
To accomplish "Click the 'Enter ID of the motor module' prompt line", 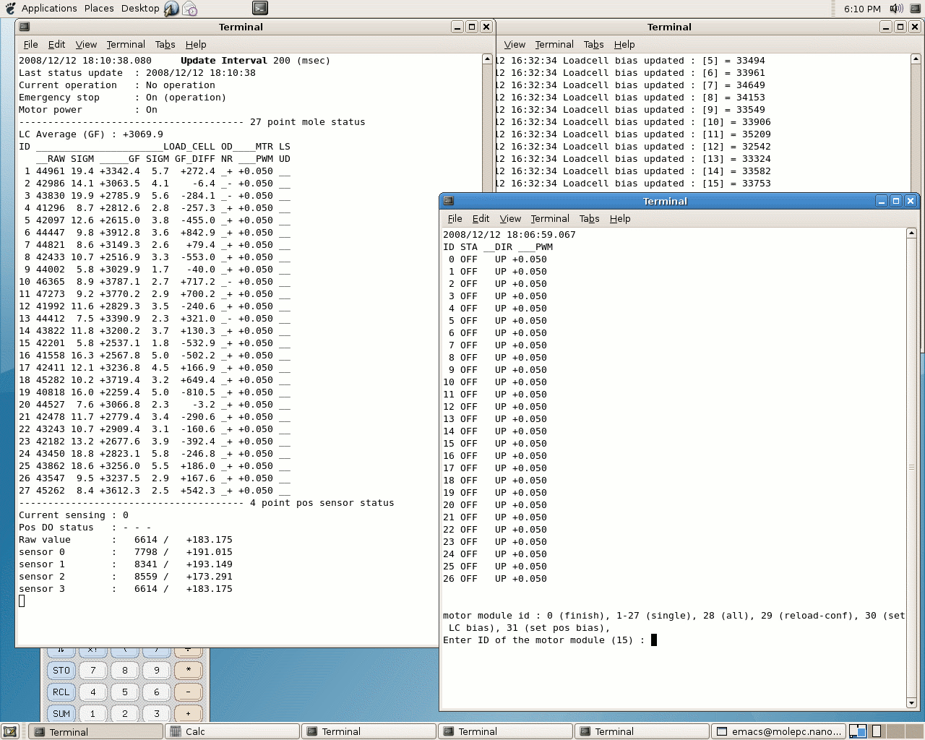I will click(550, 640).
